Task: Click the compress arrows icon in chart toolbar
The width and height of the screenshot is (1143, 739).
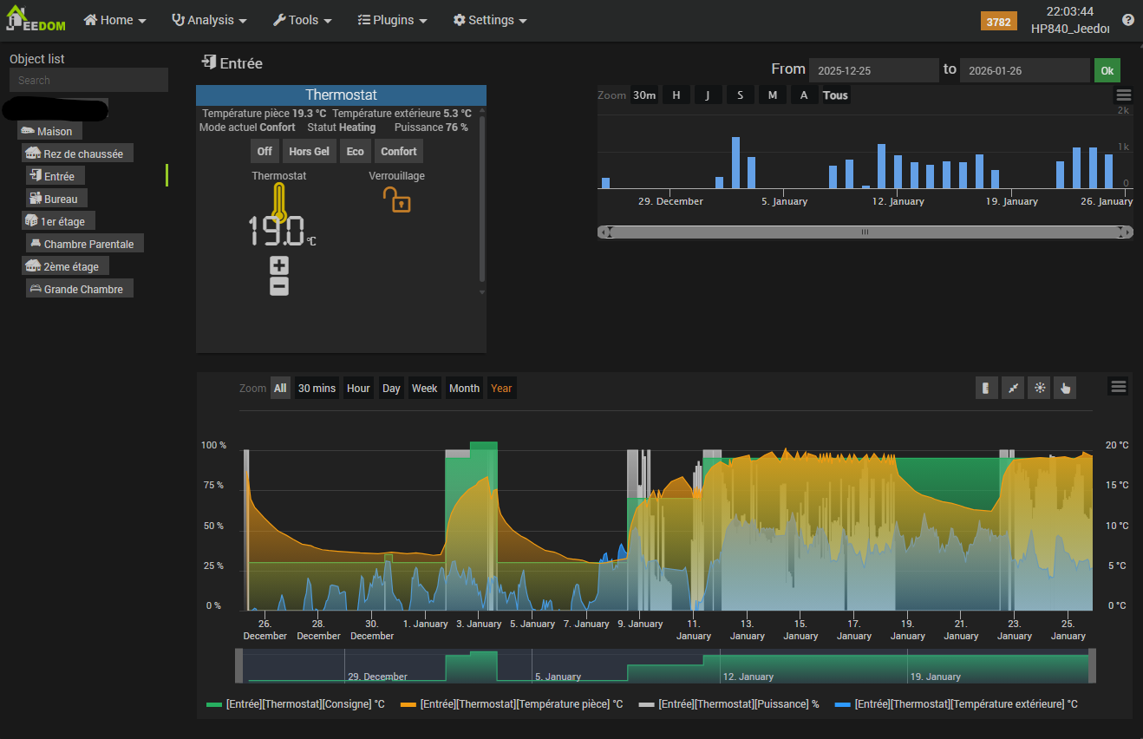Action: (1012, 388)
